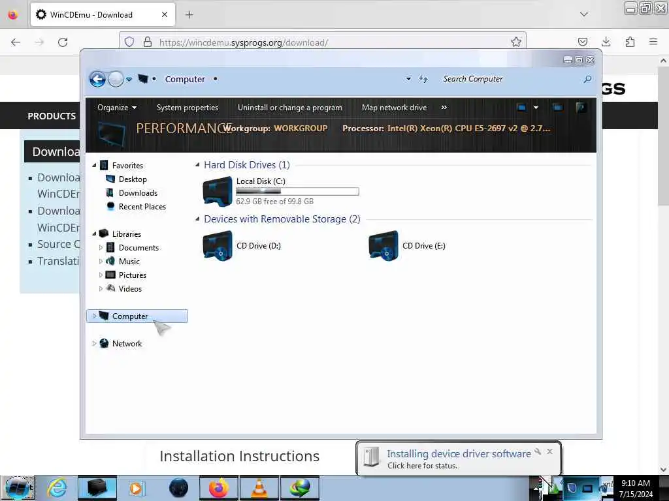Dismiss the driver install notification
This screenshot has width=669, height=501.
[549, 451]
